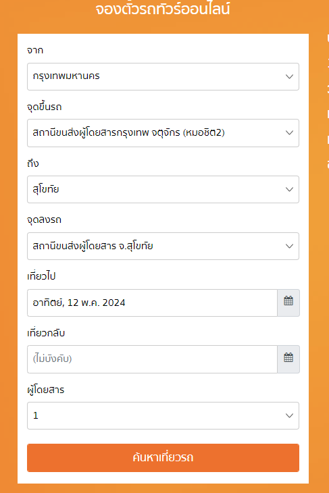Screen dimensions: 329x493
Task: Click the ถึง field label
Action: coord(33,163)
